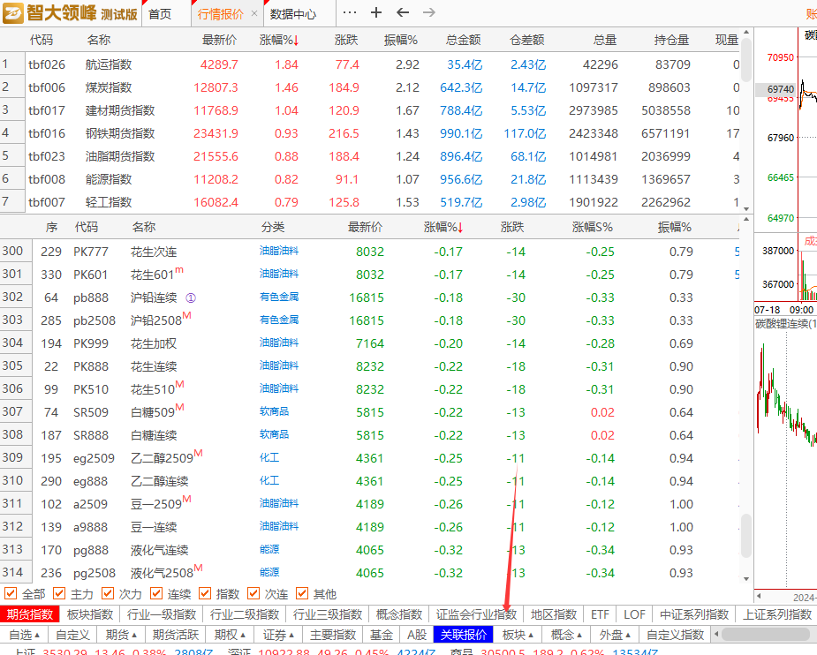The width and height of the screenshot is (817, 655).
Task: Open the 概念指数 tab
Action: [x=398, y=614]
